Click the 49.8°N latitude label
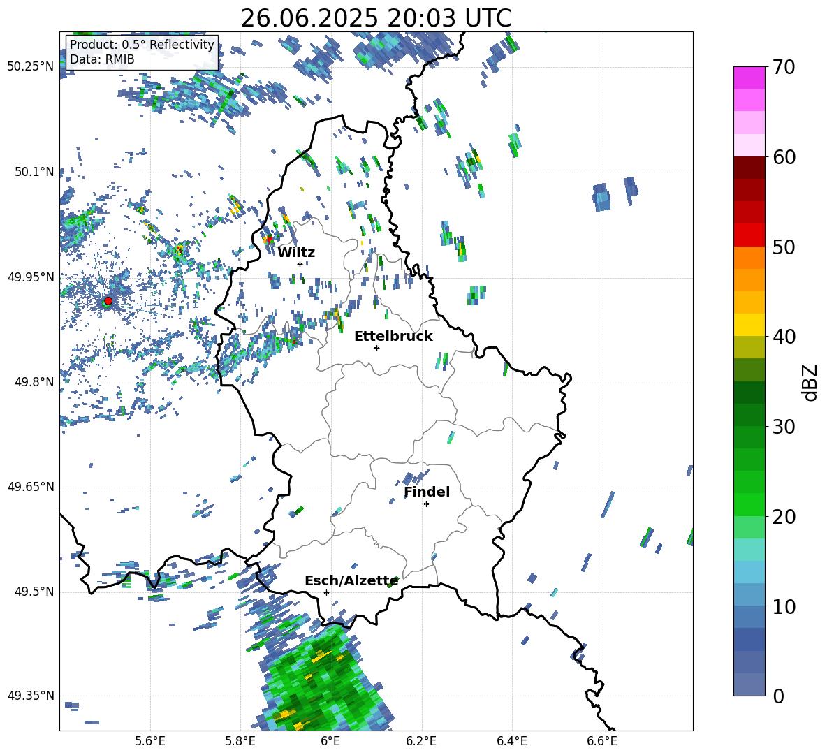827x755 pixels. 34,382
